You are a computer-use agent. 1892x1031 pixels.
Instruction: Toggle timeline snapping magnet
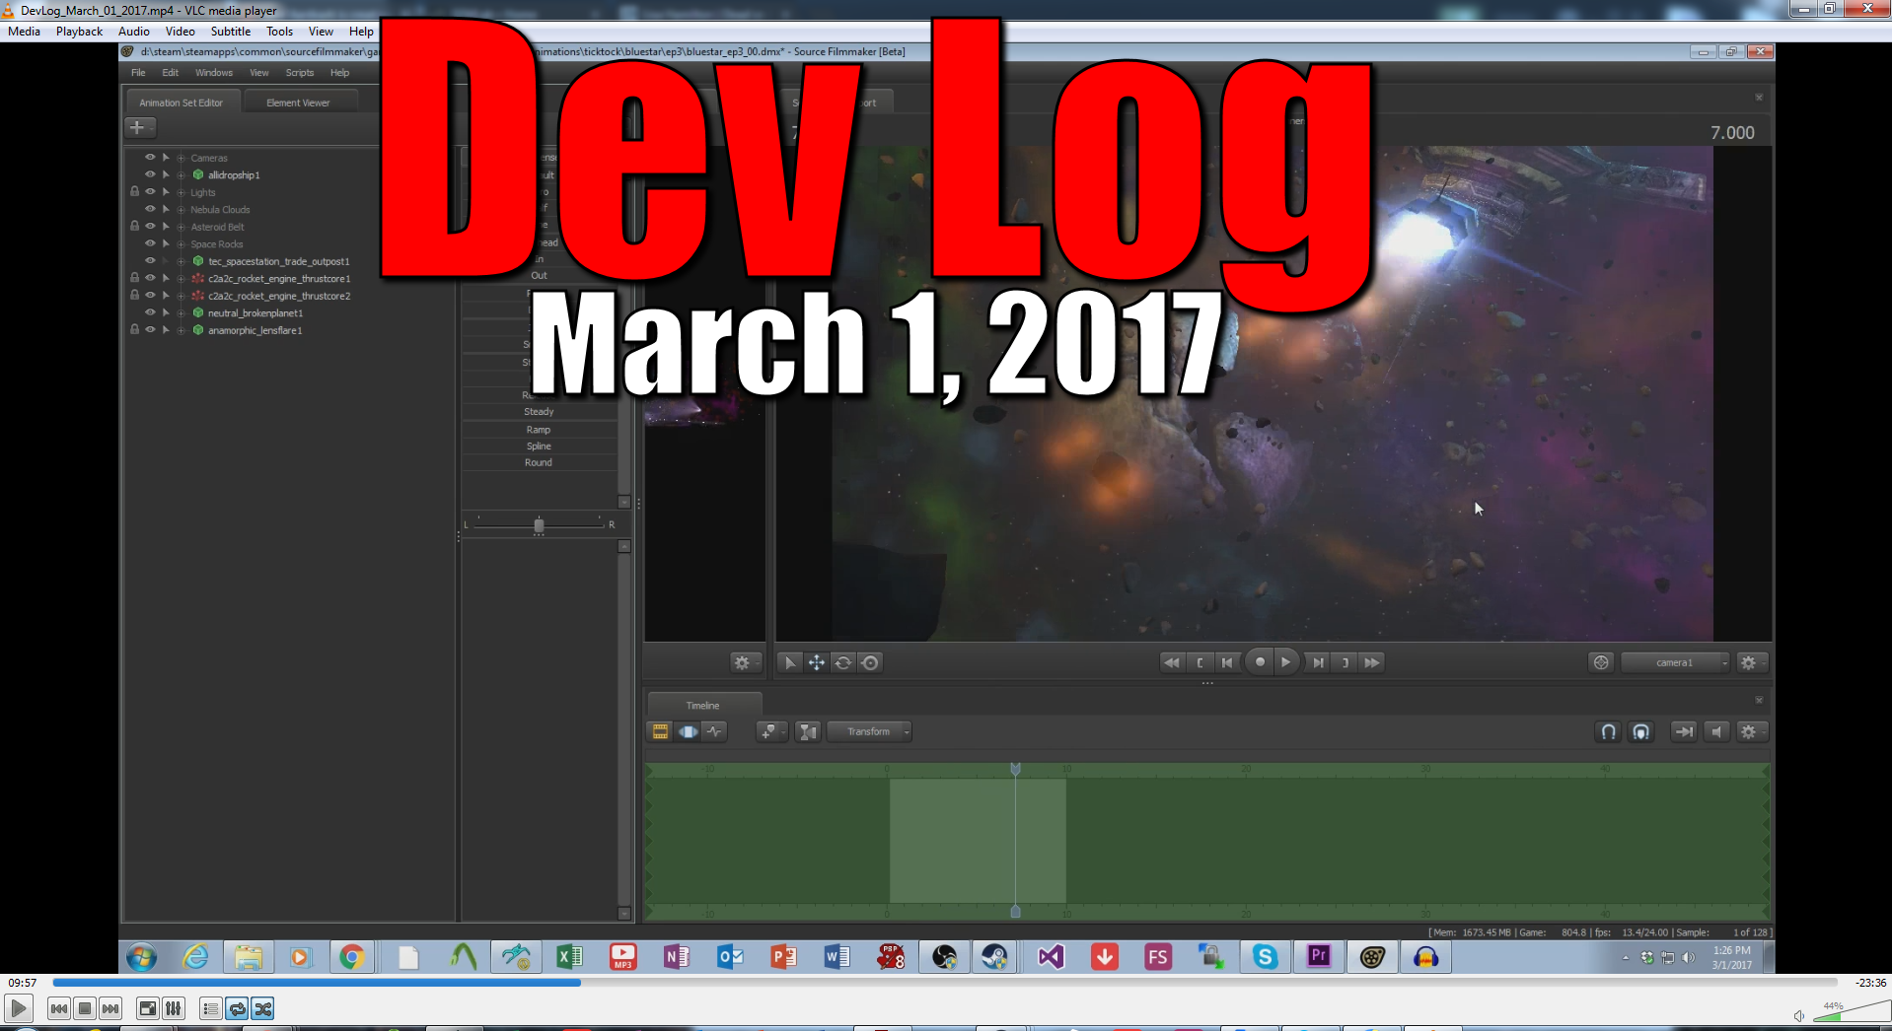pos(1608,731)
